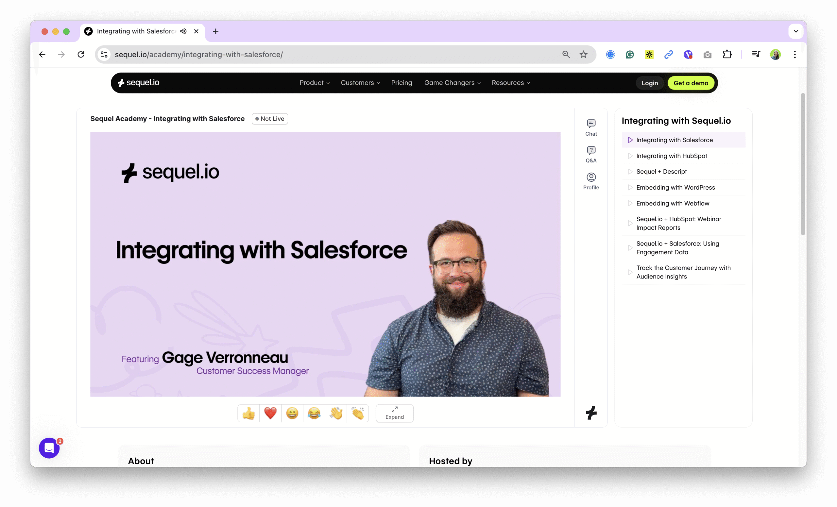Select the Integrating with Salesforce browser tab
This screenshot has width=837, height=507.
[x=142, y=31]
